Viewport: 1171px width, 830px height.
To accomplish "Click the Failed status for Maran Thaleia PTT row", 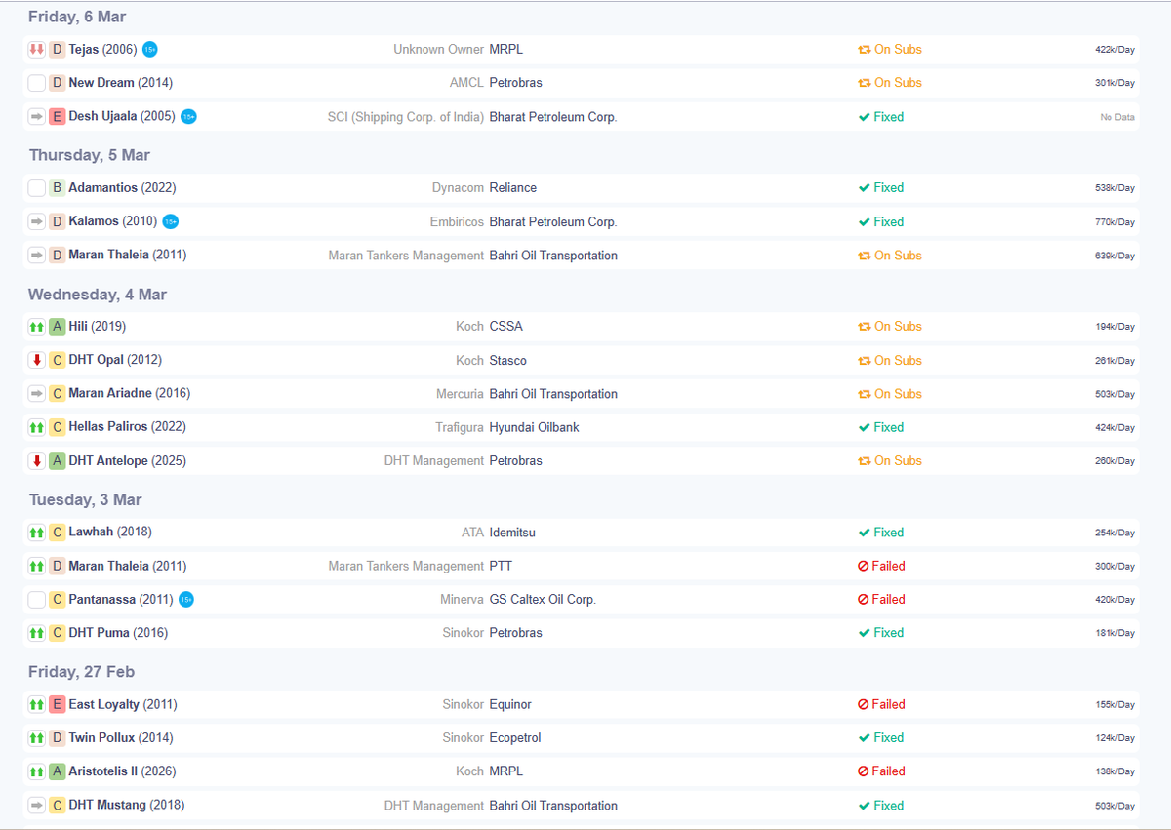I will (881, 567).
